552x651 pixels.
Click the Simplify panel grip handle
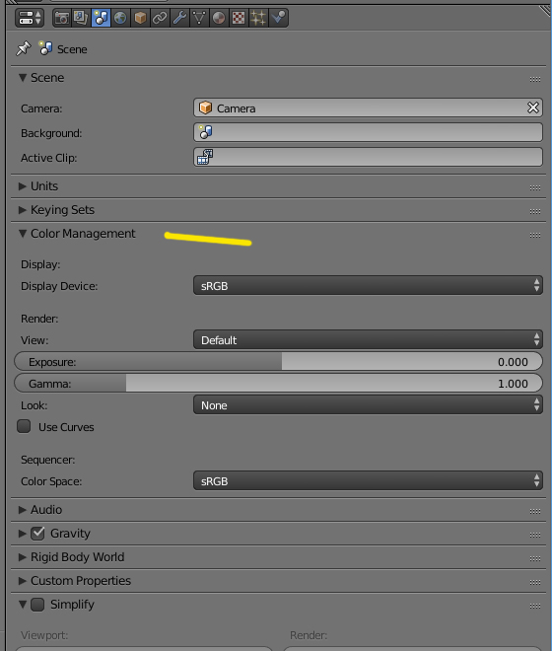535,607
